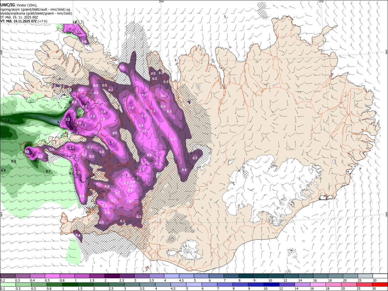This screenshot has height=291, width=388.
Task: Click the 0.2 label in top legend row
Action: [x=3, y=280]
